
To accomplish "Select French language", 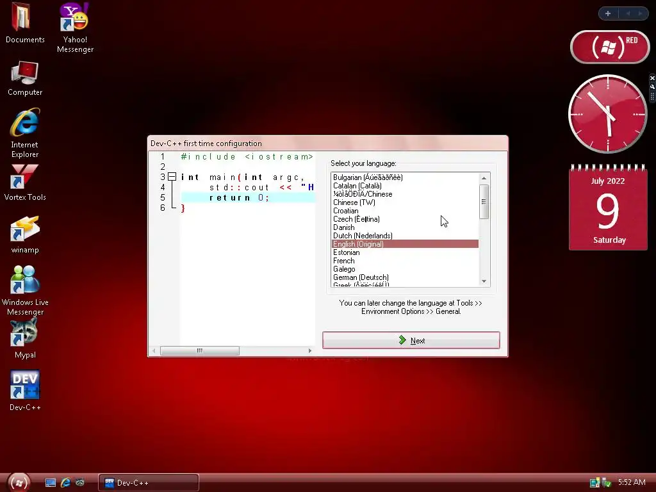I will coord(405,261).
